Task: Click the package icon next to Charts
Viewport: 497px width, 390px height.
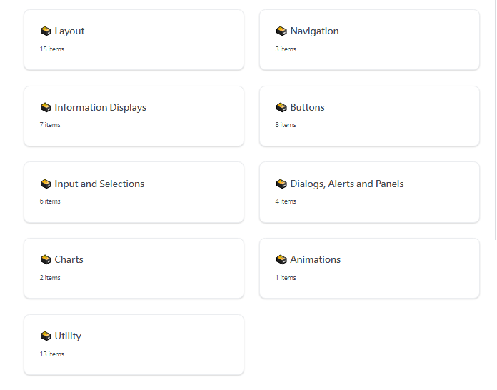Action: [x=46, y=260]
